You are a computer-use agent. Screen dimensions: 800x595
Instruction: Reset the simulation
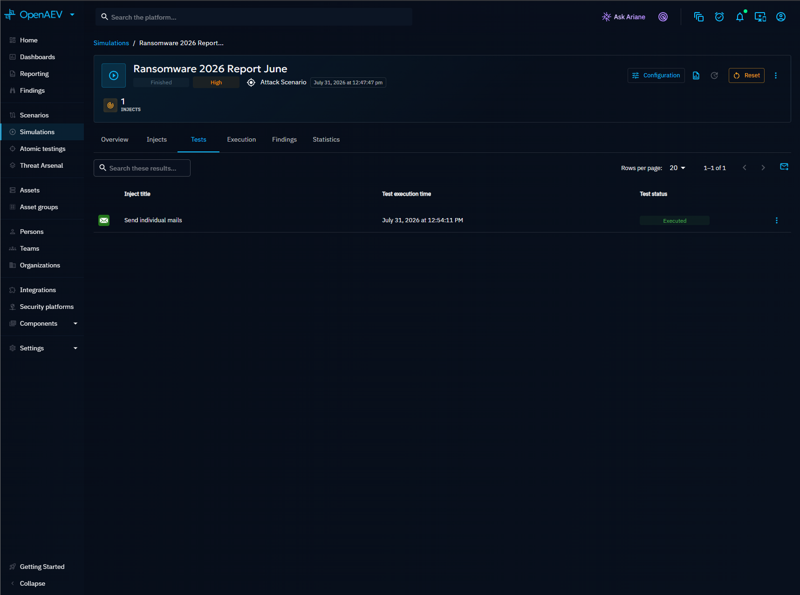point(746,75)
